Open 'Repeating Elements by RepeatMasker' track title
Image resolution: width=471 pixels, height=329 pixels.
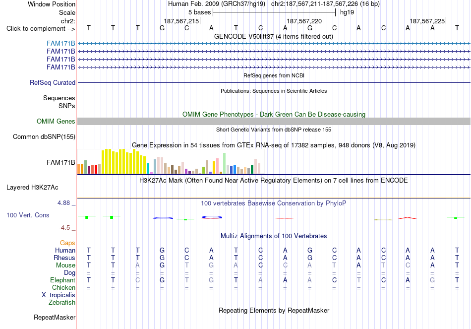pyautogui.click(x=274, y=310)
